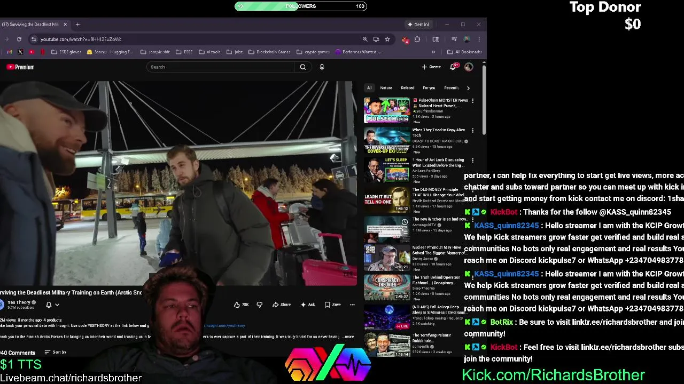Open the sample shit bookmark folder

coord(155,52)
